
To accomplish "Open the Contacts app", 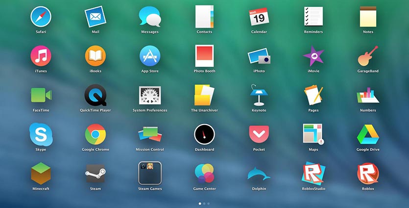I will pos(204,17).
